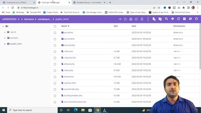This screenshot has width=201, height=113.
Task: Open Chrome three-dot menu
Action: (198, 8)
